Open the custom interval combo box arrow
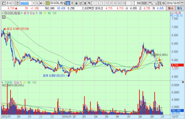This screenshot has width=185, height=119. pyautogui.click(x=133, y=3)
